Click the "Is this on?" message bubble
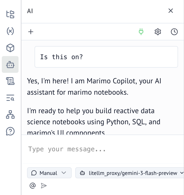The height and width of the screenshot is (195, 184). coord(106,57)
